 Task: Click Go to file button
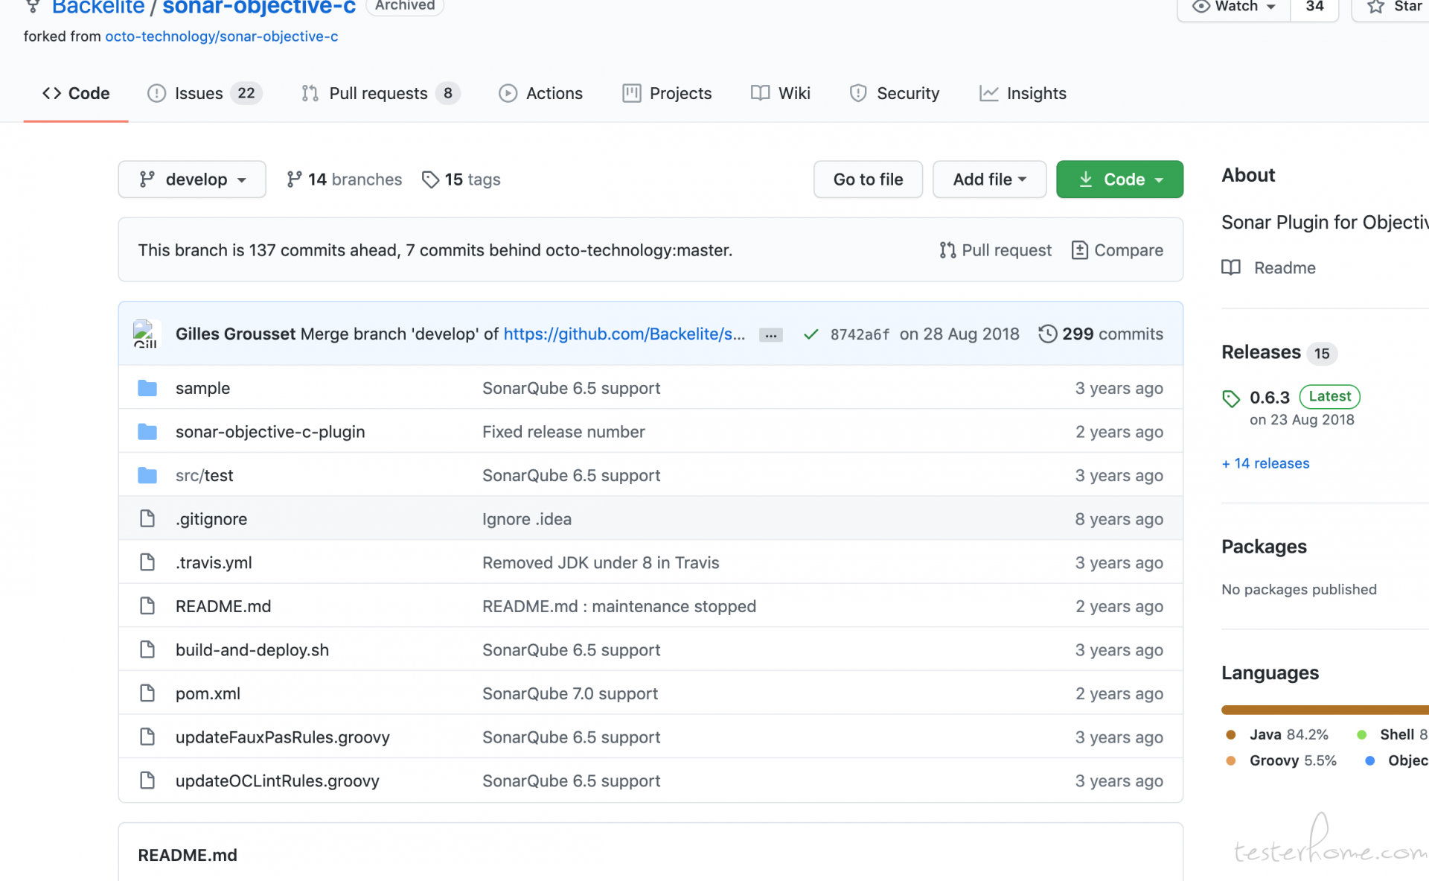pos(868,179)
